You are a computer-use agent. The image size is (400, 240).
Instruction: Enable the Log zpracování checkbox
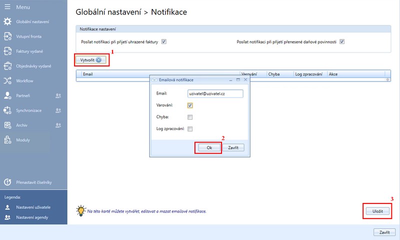click(190, 129)
